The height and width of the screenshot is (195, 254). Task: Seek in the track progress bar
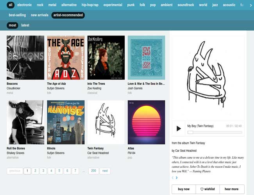(x=215, y=133)
